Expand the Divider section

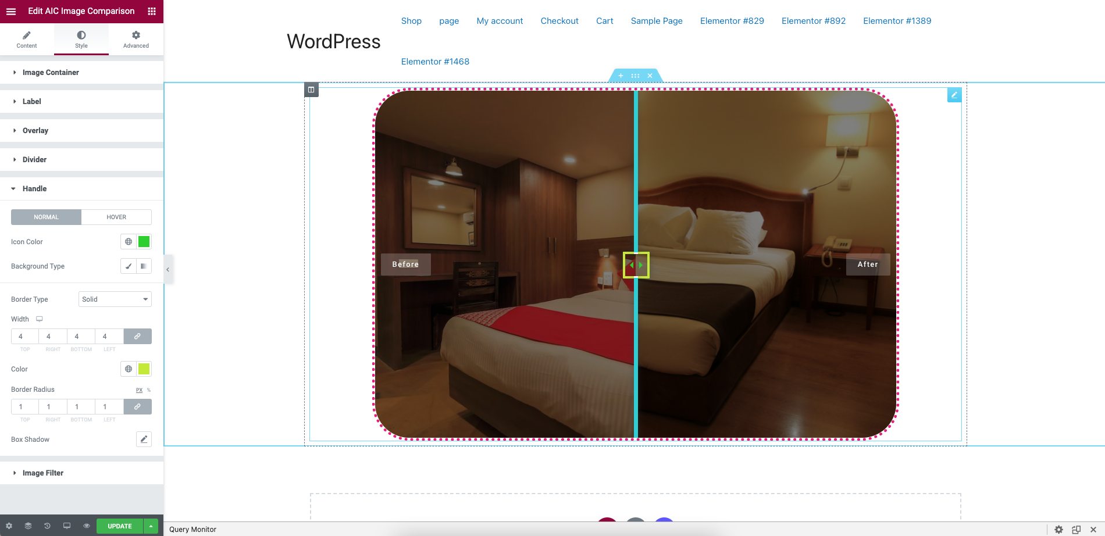(x=81, y=160)
